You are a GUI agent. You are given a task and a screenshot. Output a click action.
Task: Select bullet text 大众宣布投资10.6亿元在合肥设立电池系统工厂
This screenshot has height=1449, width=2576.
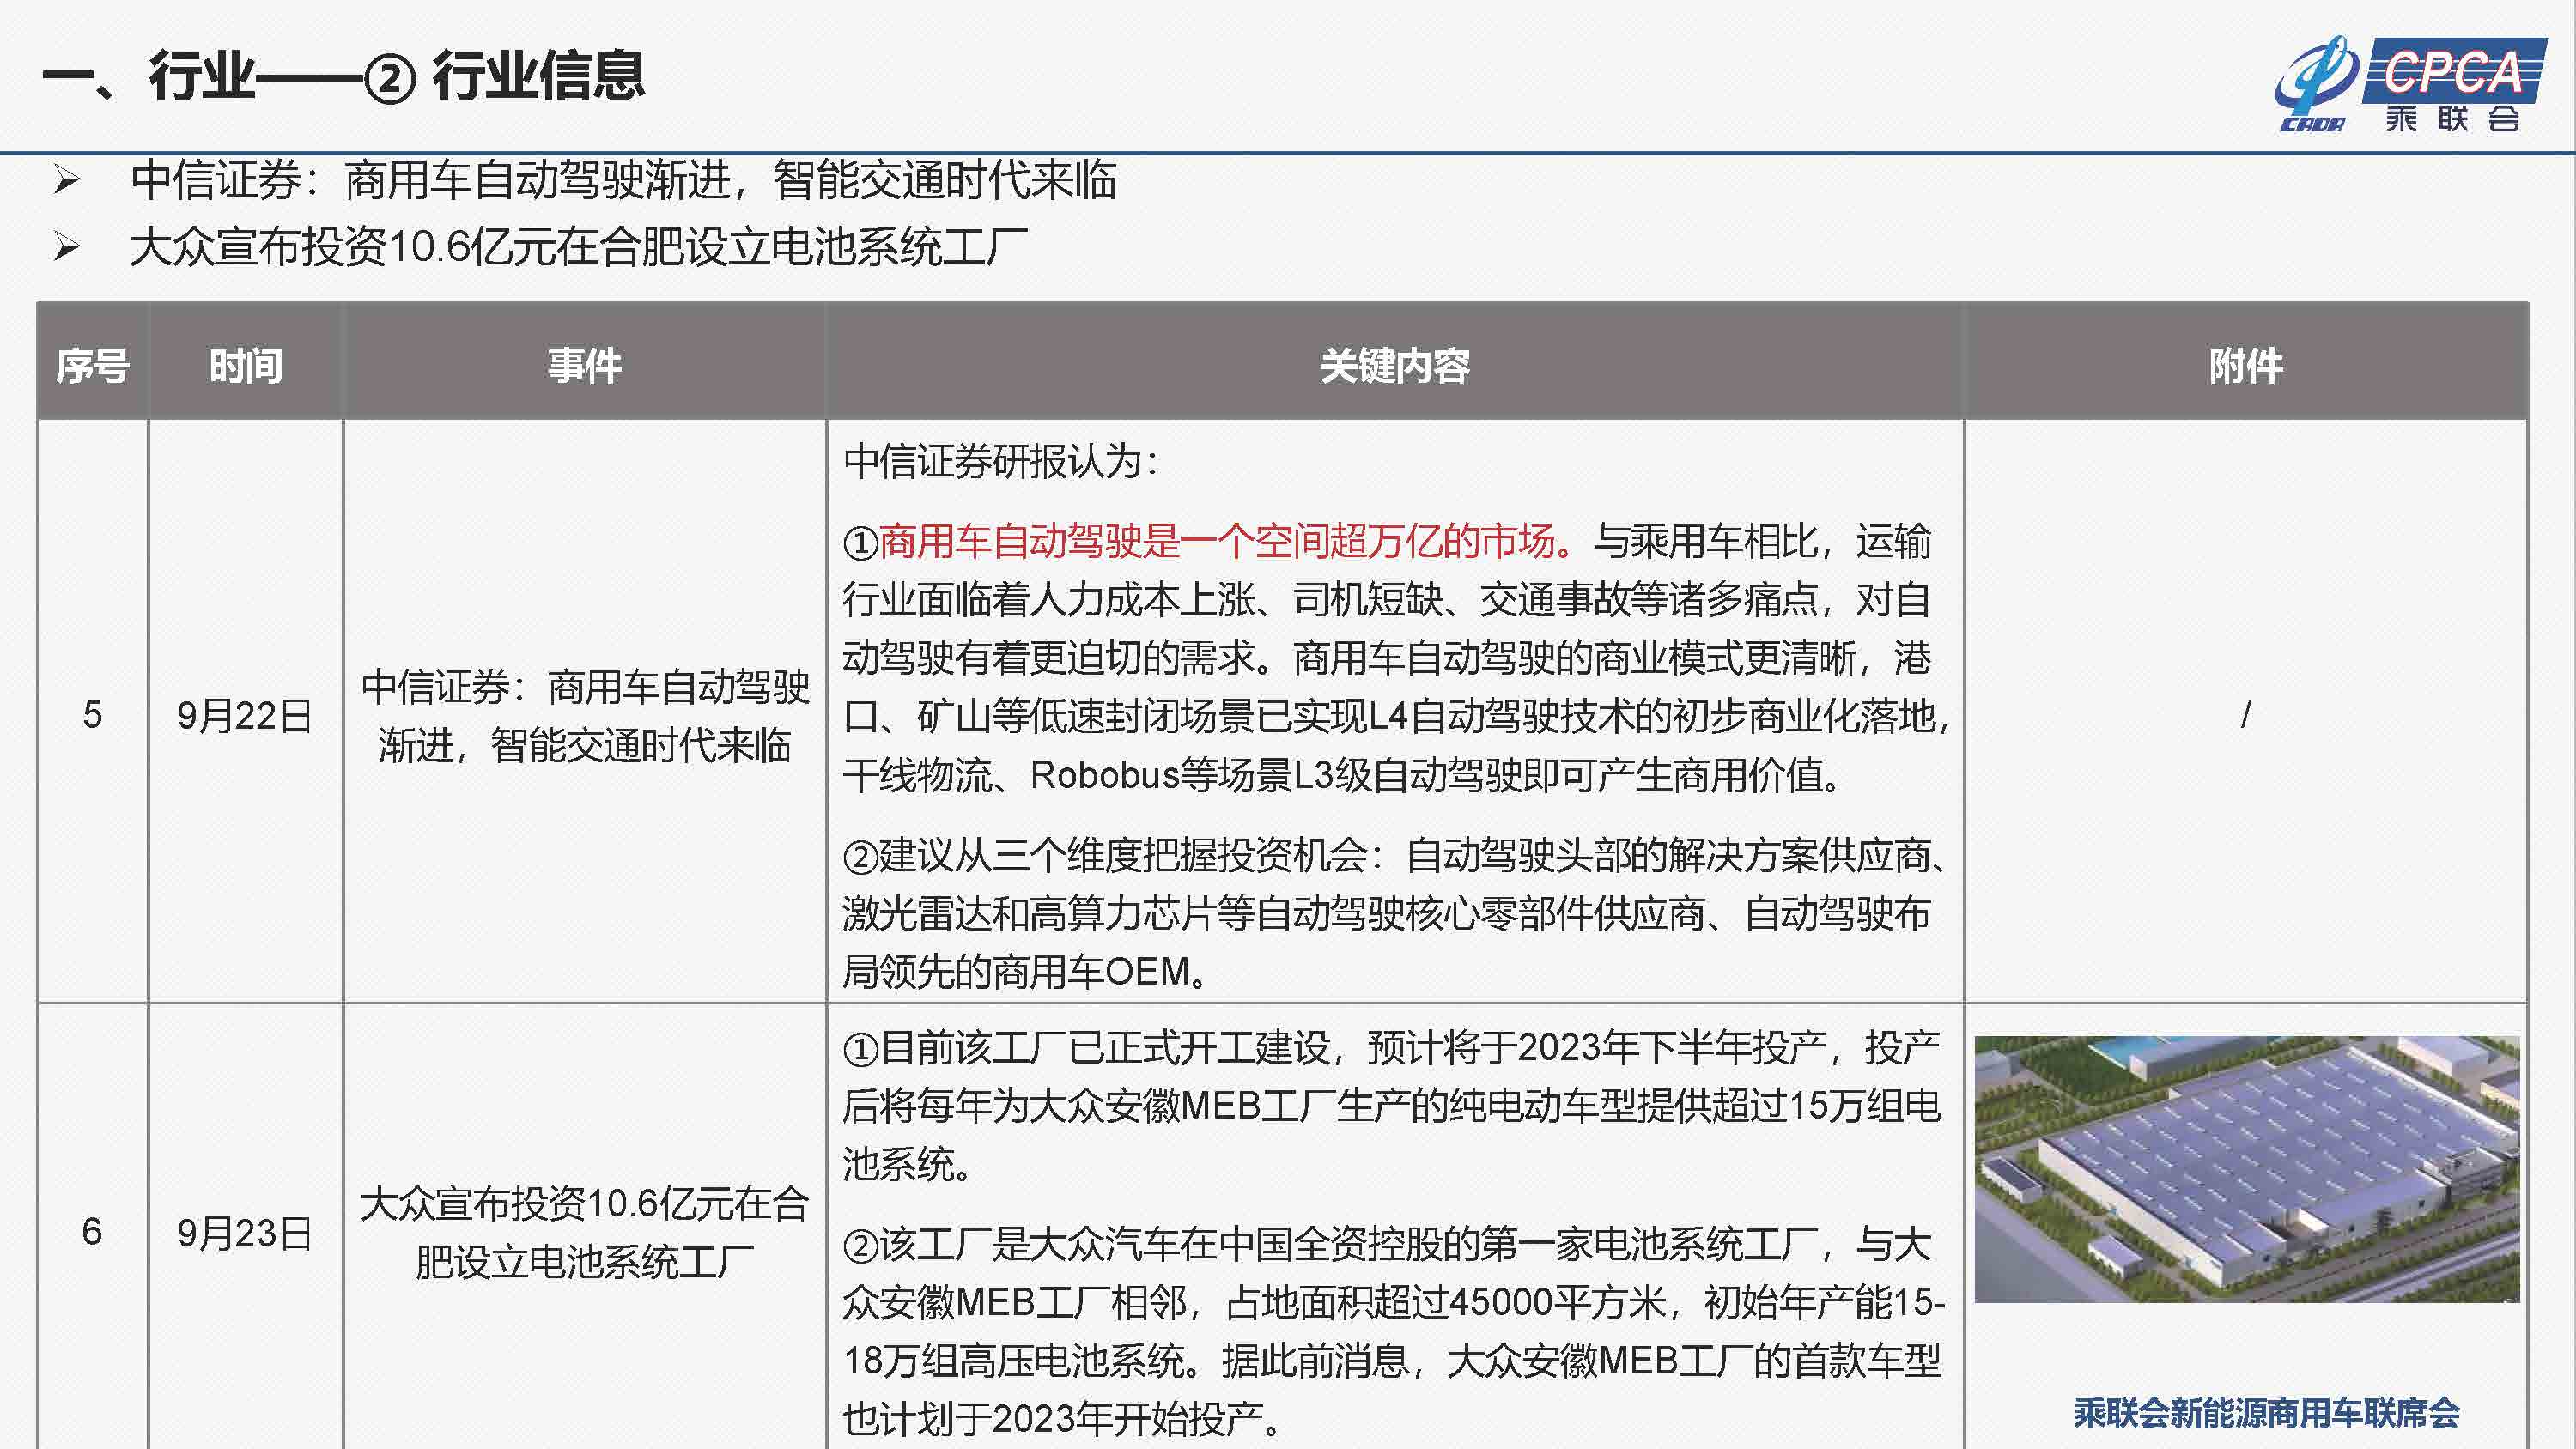579,246
